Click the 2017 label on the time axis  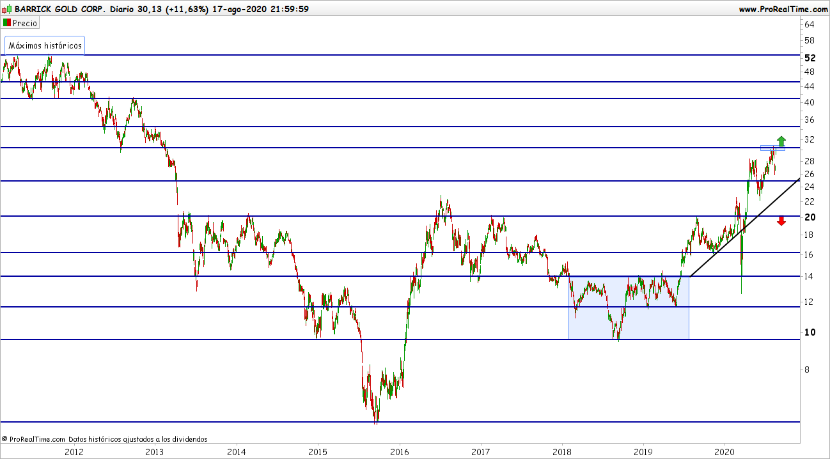pyautogui.click(x=481, y=452)
